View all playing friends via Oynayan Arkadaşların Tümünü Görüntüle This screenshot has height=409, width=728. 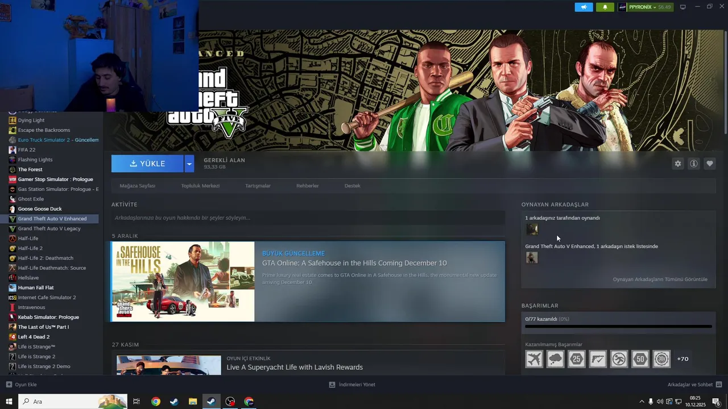point(660,279)
